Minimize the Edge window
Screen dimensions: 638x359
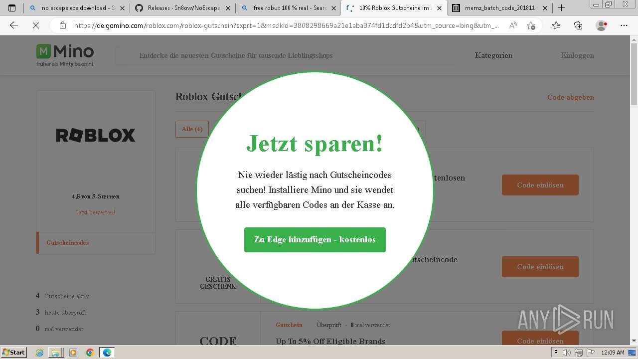[x=596, y=4]
